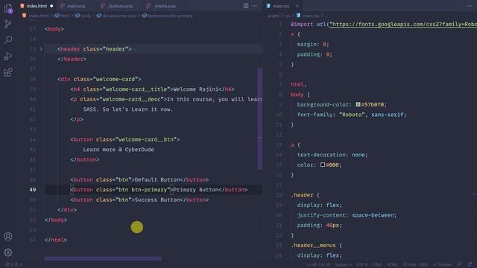477x268 pixels.
Task: Open the Run and Debug view
Action: tap(8, 57)
